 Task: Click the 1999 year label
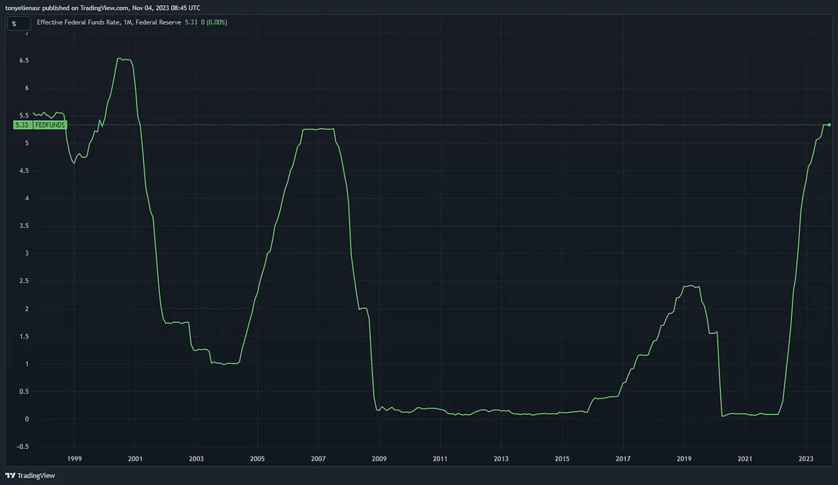pyautogui.click(x=74, y=458)
